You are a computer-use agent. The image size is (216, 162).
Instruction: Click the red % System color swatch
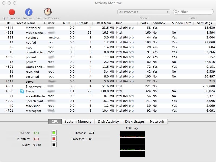[x=54, y=139]
